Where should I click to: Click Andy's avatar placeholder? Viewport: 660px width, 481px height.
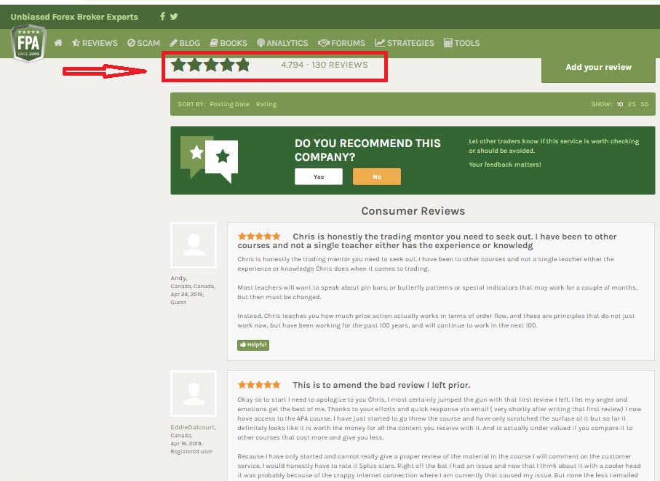pos(194,245)
